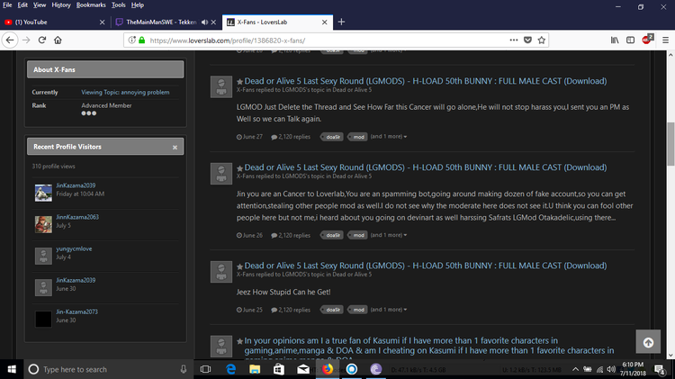The image size is (675, 379).
Task: Reload the current page
Action: (41, 40)
